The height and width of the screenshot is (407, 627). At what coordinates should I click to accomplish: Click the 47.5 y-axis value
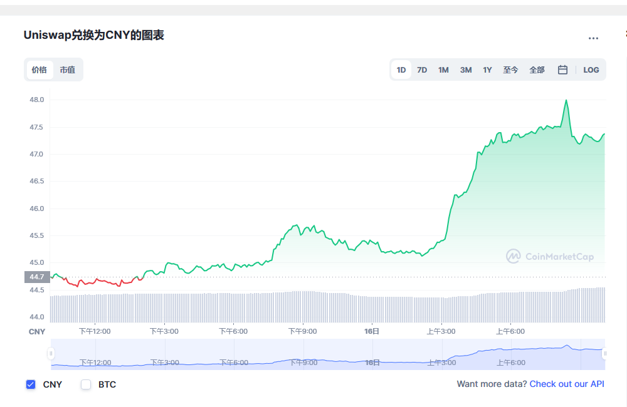[x=37, y=127]
